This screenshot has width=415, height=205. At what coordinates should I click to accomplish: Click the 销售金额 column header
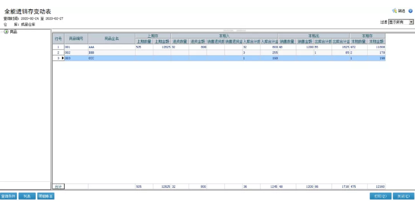point(305,42)
